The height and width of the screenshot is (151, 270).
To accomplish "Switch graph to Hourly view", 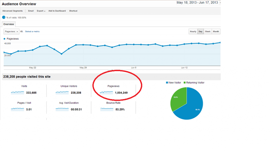I will pyautogui.click(x=193, y=32).
